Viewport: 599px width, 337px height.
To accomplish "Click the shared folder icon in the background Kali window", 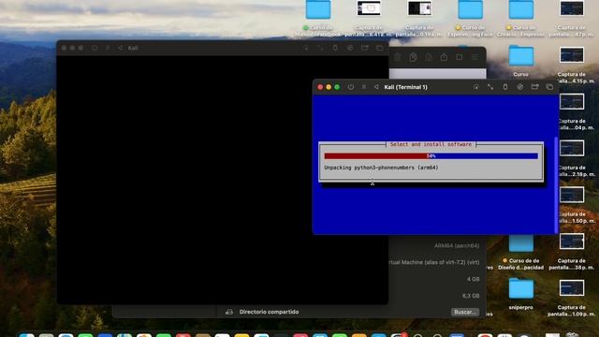I will pyautogui.click(x=365, y=48).
